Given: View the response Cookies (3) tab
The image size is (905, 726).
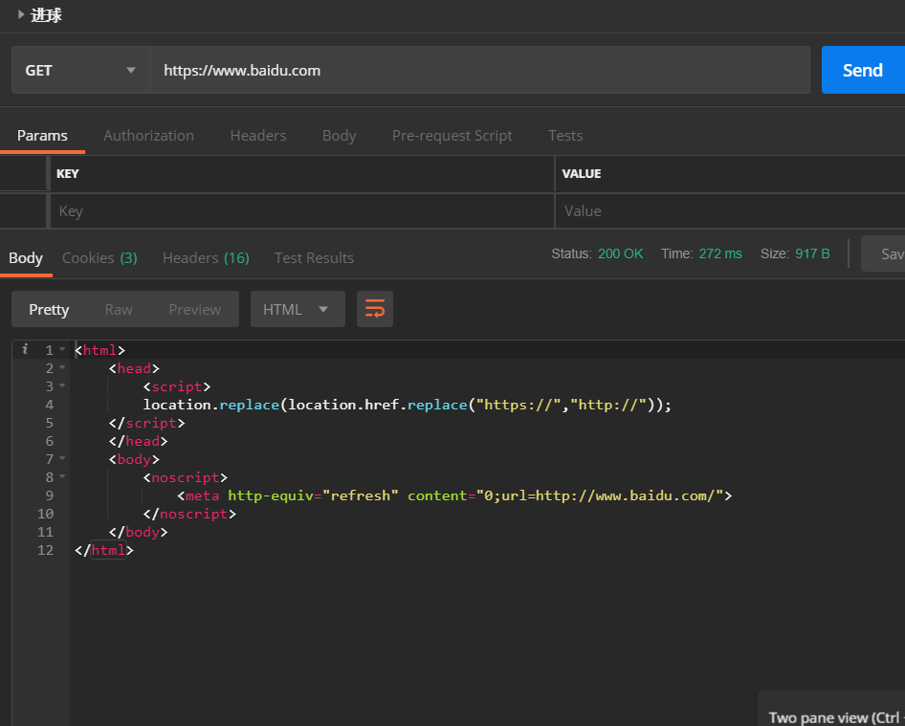Looking at the screenshot, I should coord(99,258).
